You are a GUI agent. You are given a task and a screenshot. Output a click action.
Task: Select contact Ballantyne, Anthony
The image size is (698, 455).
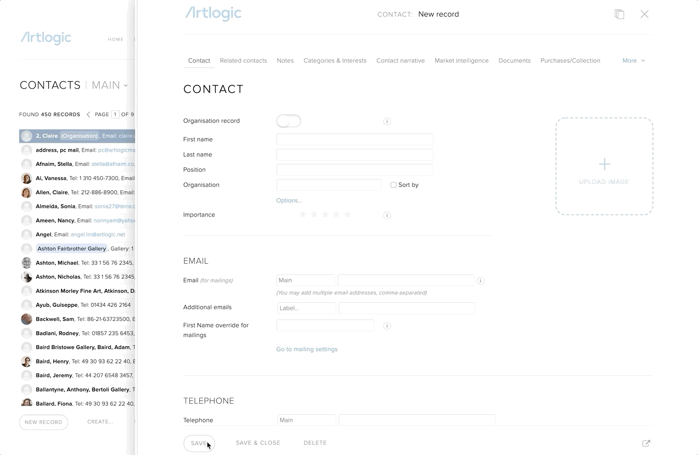pos(77,389)
